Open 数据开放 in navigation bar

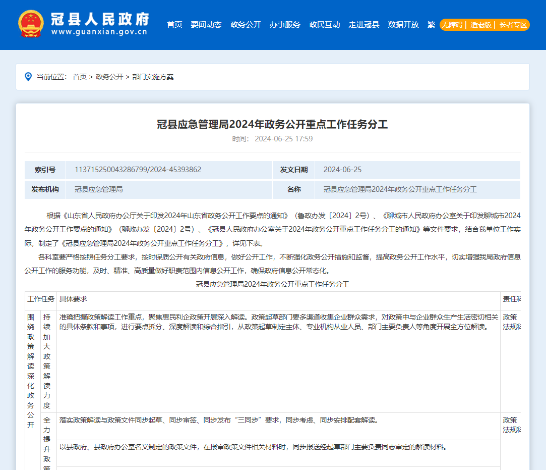[403, 25]
